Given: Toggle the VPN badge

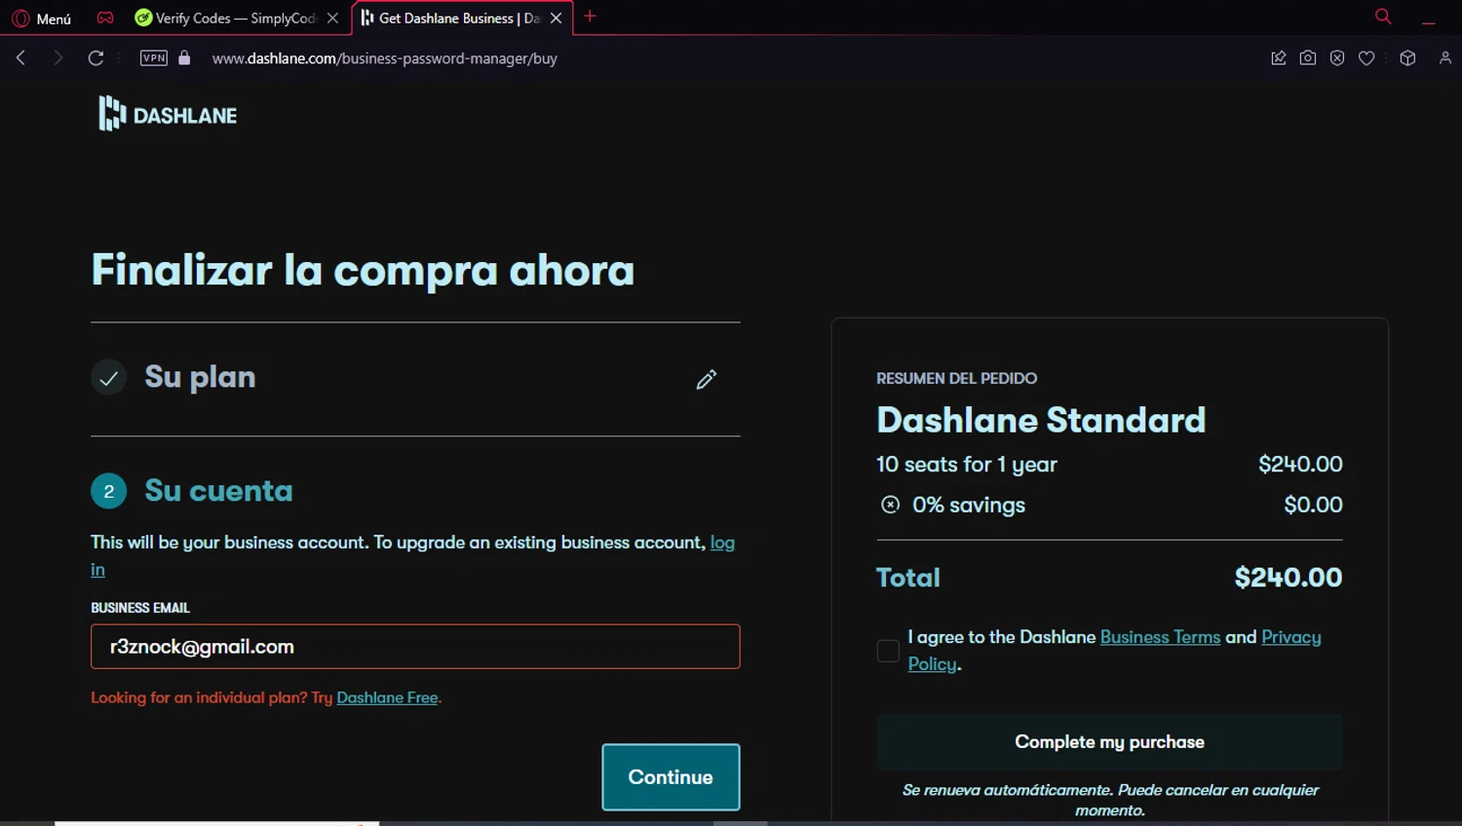Looking at the screenshot, I should point(154,58).
